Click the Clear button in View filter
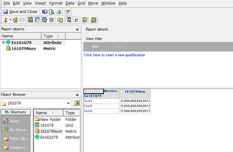 click(x=118, y=47)
